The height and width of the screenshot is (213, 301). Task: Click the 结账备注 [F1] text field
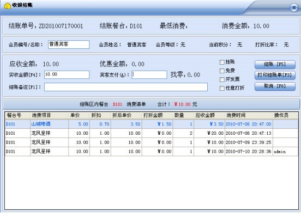point(126,87)
